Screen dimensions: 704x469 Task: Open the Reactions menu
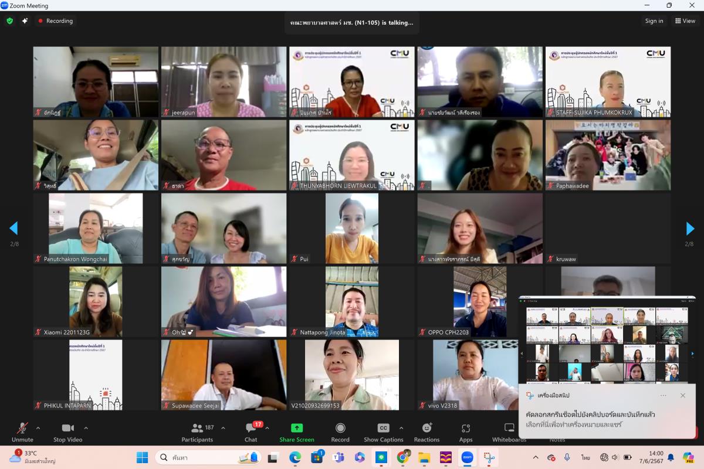427,432
